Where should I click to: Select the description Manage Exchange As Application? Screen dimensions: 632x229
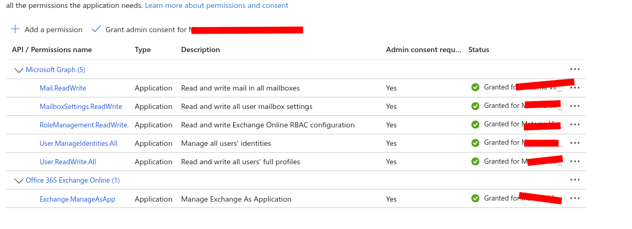236,199
